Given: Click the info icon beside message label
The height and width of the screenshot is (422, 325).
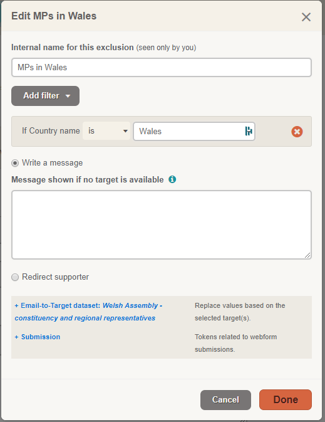Looking at the screenshot, I should coord(172,179).
